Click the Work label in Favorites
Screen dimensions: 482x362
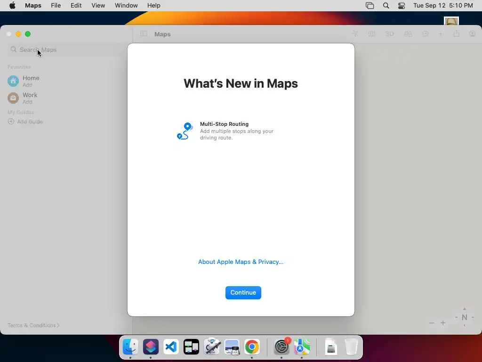coord(30,95)
